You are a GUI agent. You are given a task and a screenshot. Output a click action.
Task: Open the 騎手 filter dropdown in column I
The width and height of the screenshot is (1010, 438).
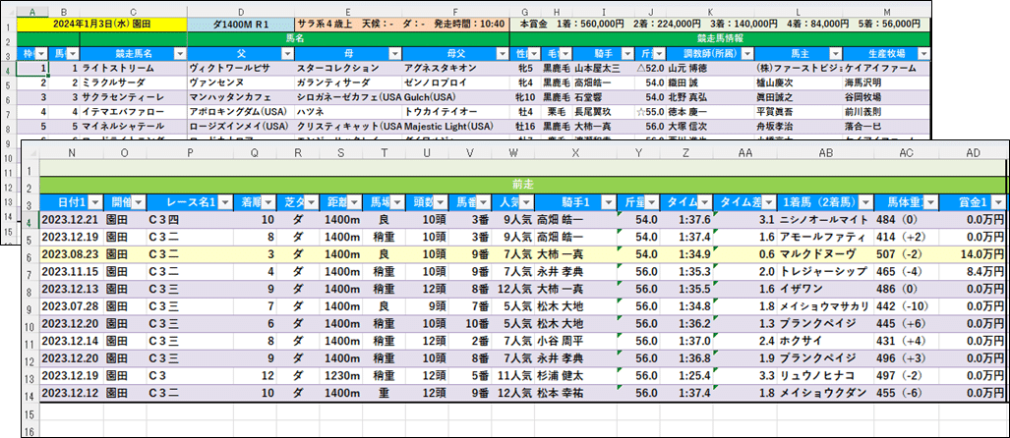tap(628, 53)
